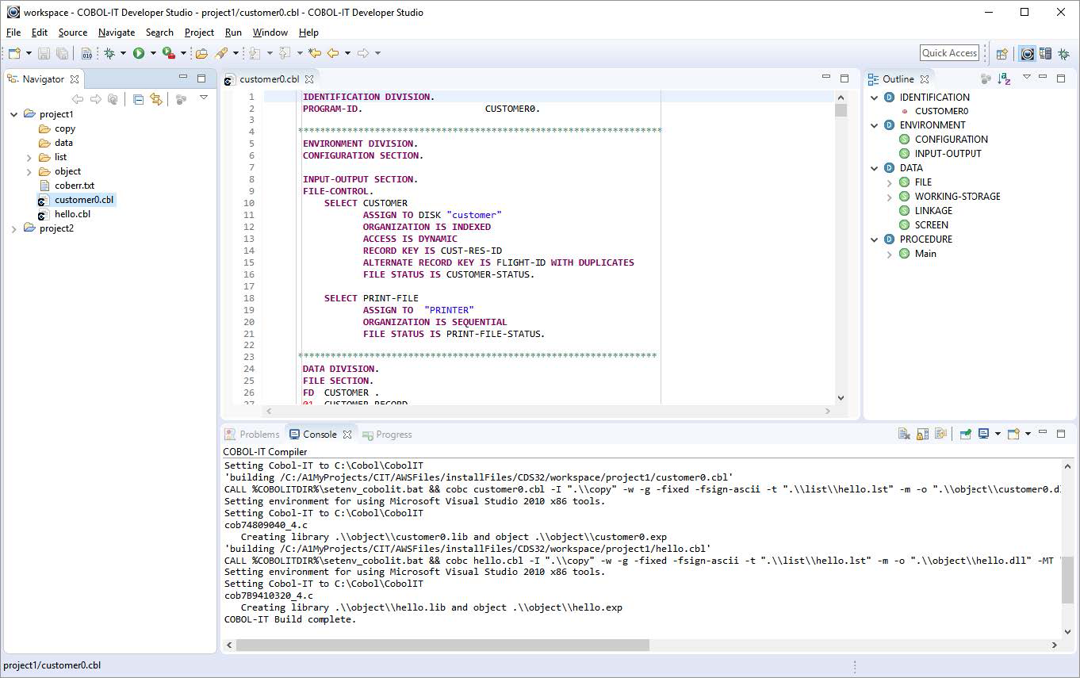The width and height of the screenshot is (1080, 678).
Task: Click the green Run button in toolbar
Action: pyautogui.click(x=139, y=53)
